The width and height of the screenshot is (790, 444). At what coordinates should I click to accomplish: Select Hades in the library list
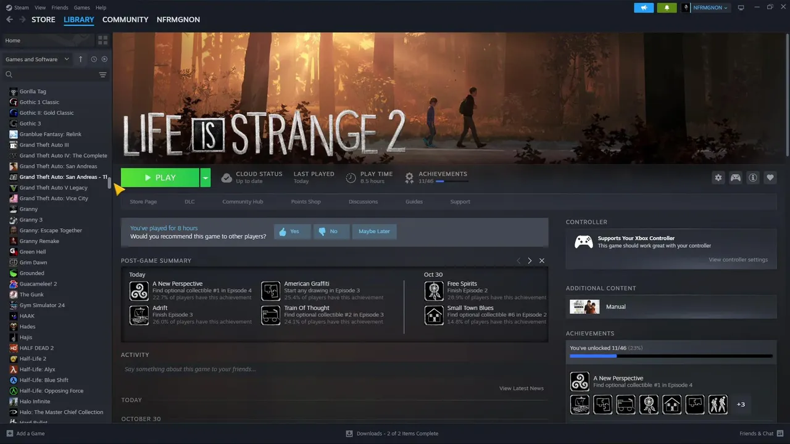tap(27, 327)
